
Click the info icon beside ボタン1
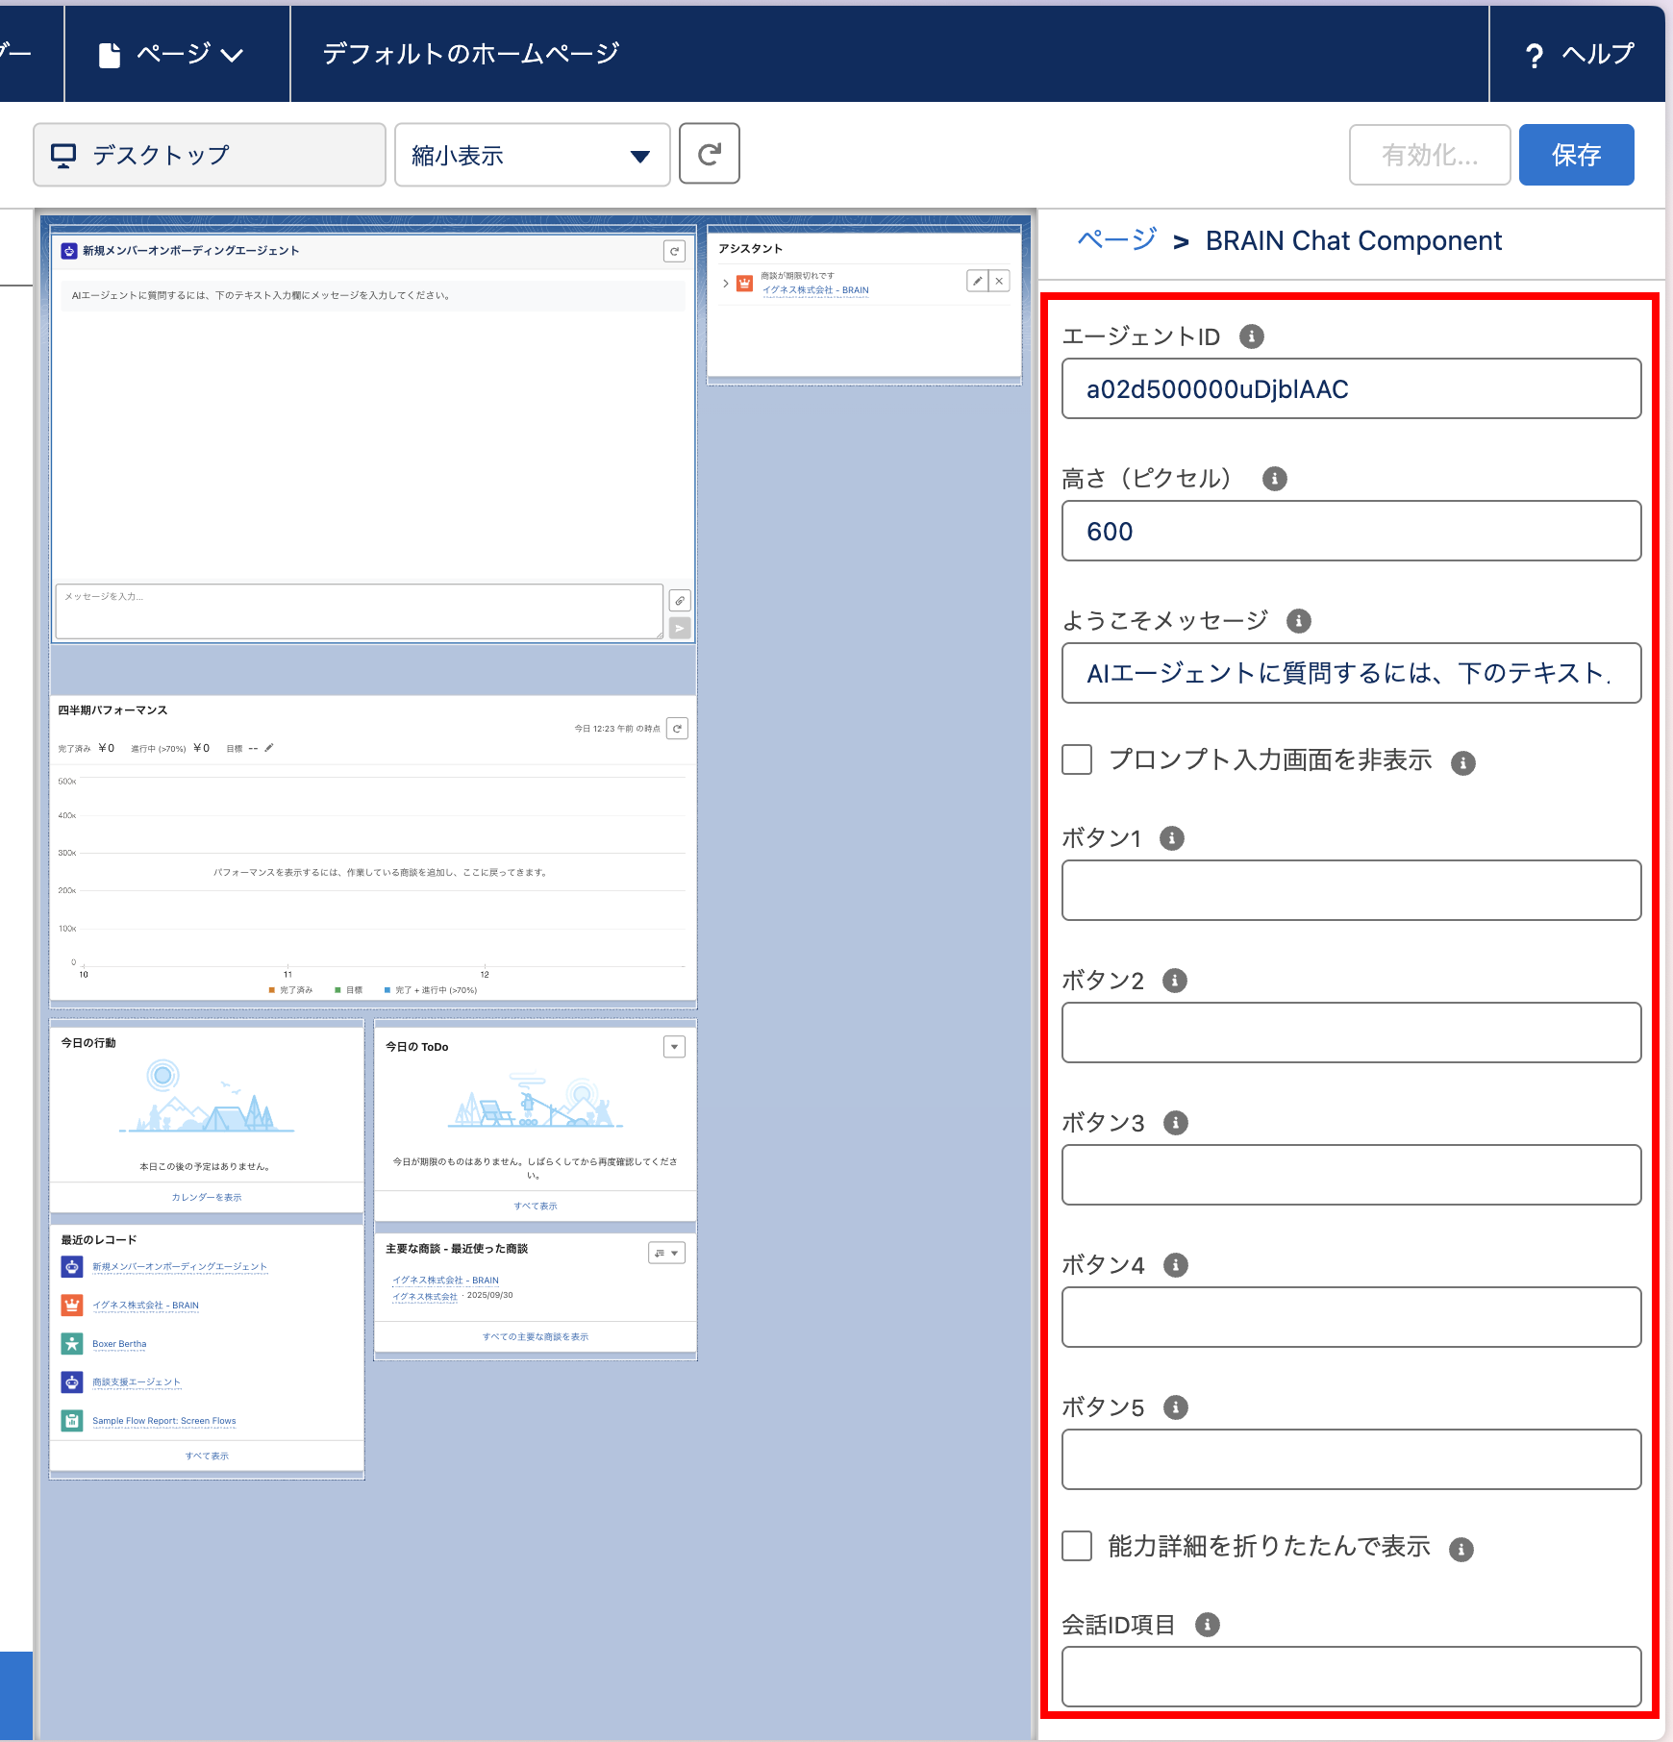(1171, 838)
